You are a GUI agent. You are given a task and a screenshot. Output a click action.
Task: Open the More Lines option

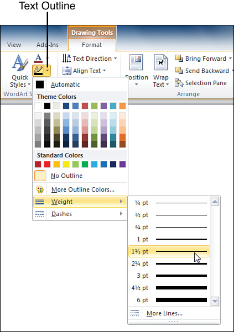point(174,313)
